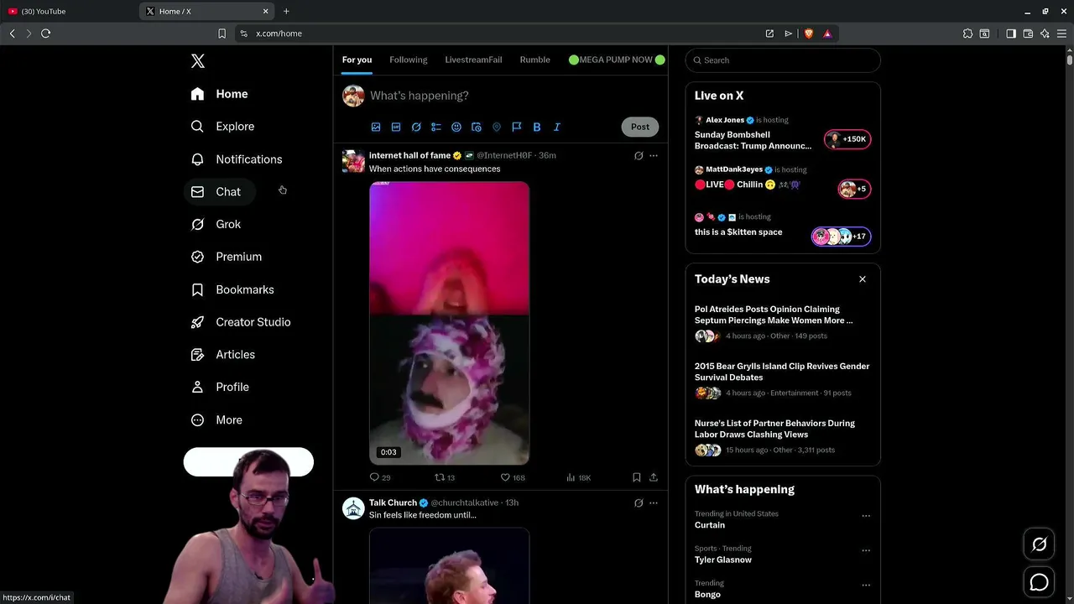This screenshot has width=1074, height=604.
Task: Add a poll to the post
Action: (436, 127)
